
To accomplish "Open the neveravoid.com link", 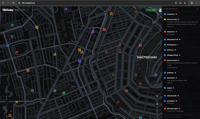I will click(x=172, y=67).
